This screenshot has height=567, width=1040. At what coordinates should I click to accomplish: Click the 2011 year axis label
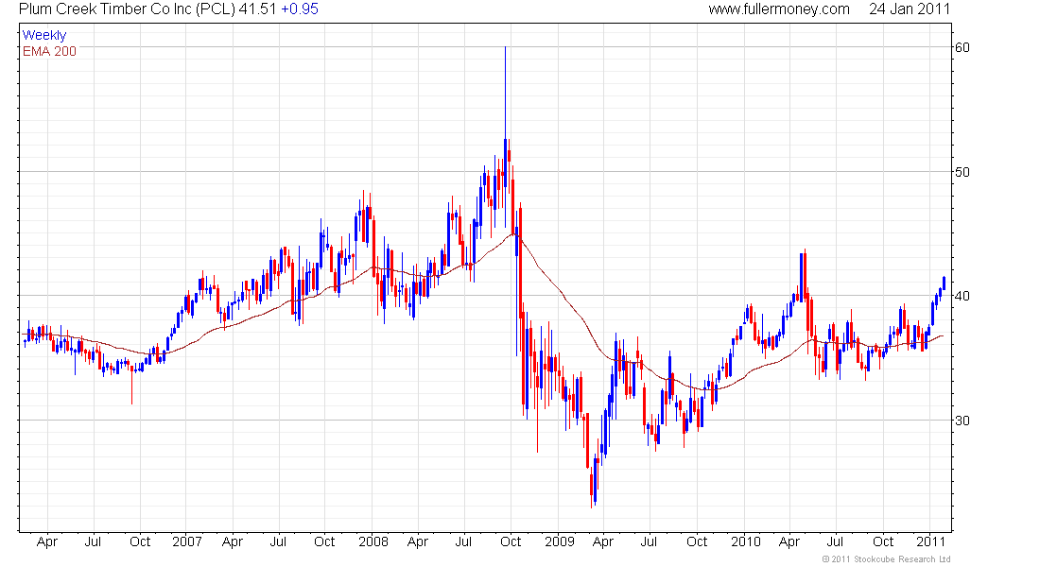coord(930,541)
